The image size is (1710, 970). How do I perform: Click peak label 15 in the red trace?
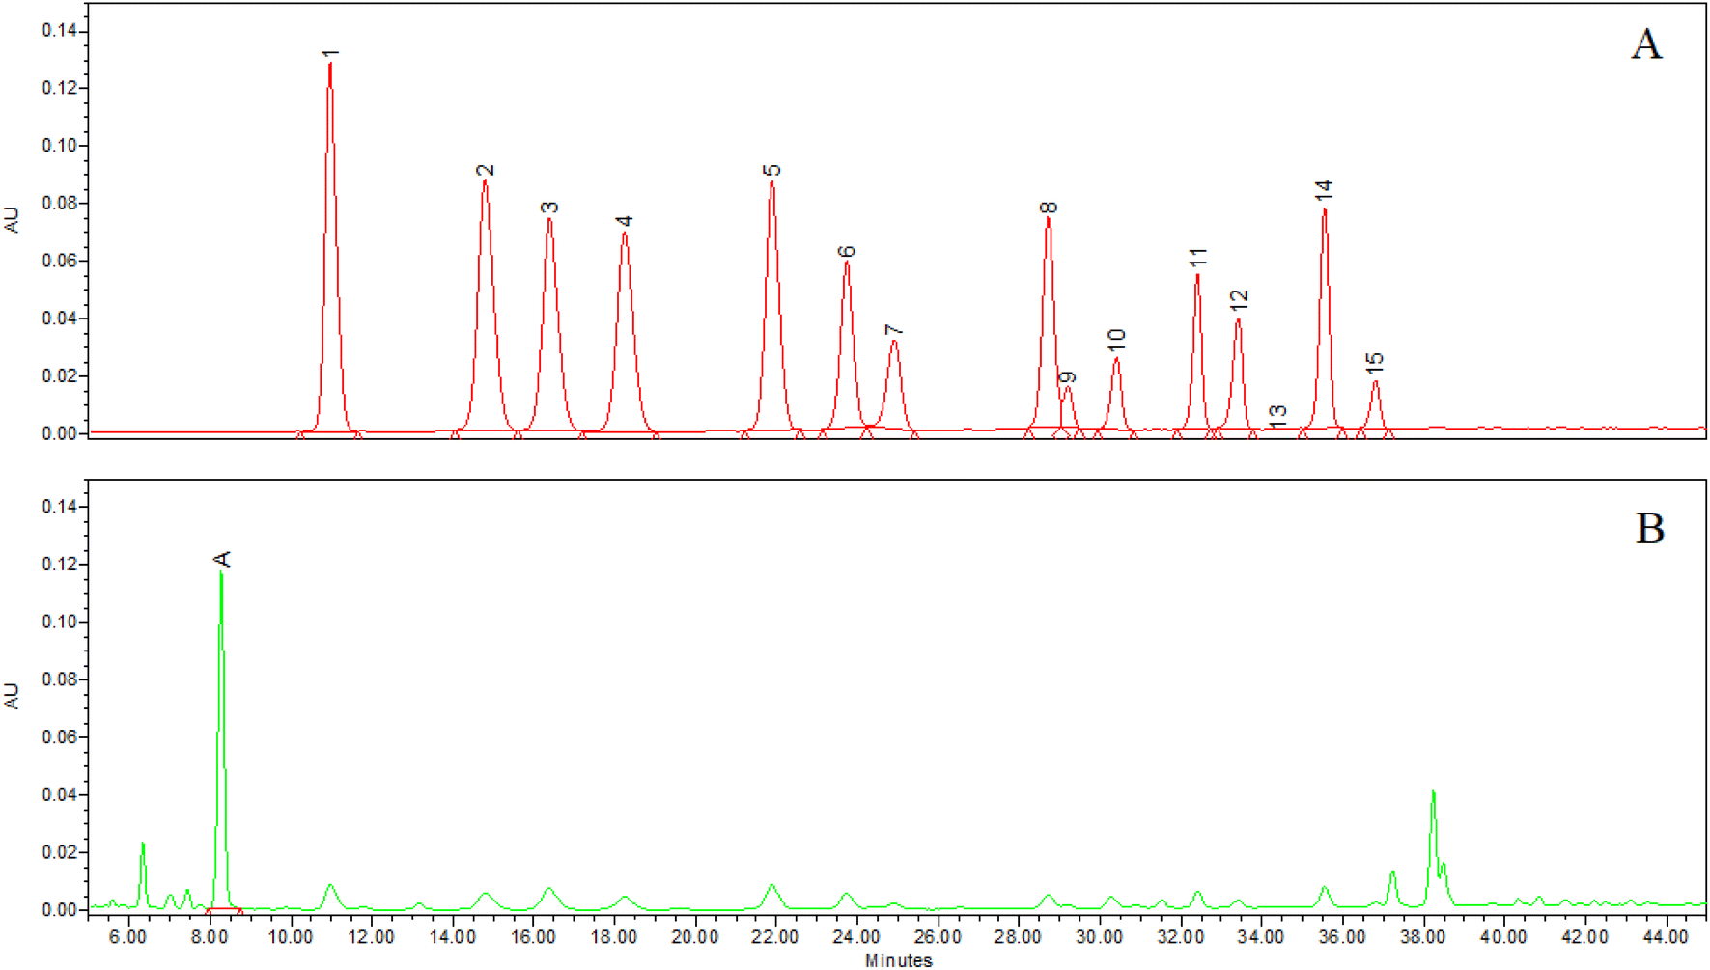[1375, 363]
